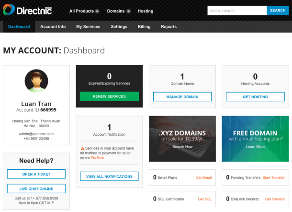Open the My Services tab
The image size is (292, 212).
tap(88, 27)
